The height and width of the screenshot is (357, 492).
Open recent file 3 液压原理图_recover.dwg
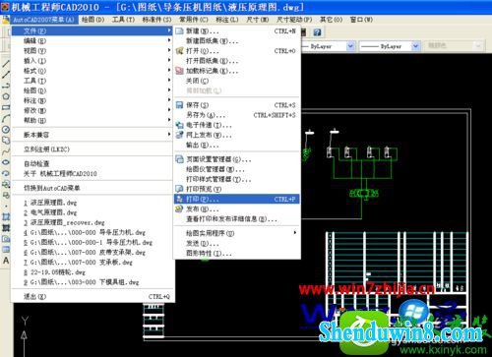[x=92, y=222]
